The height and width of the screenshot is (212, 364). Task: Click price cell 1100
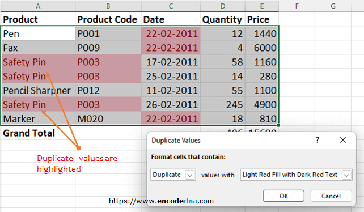click(x=262, y=90)
